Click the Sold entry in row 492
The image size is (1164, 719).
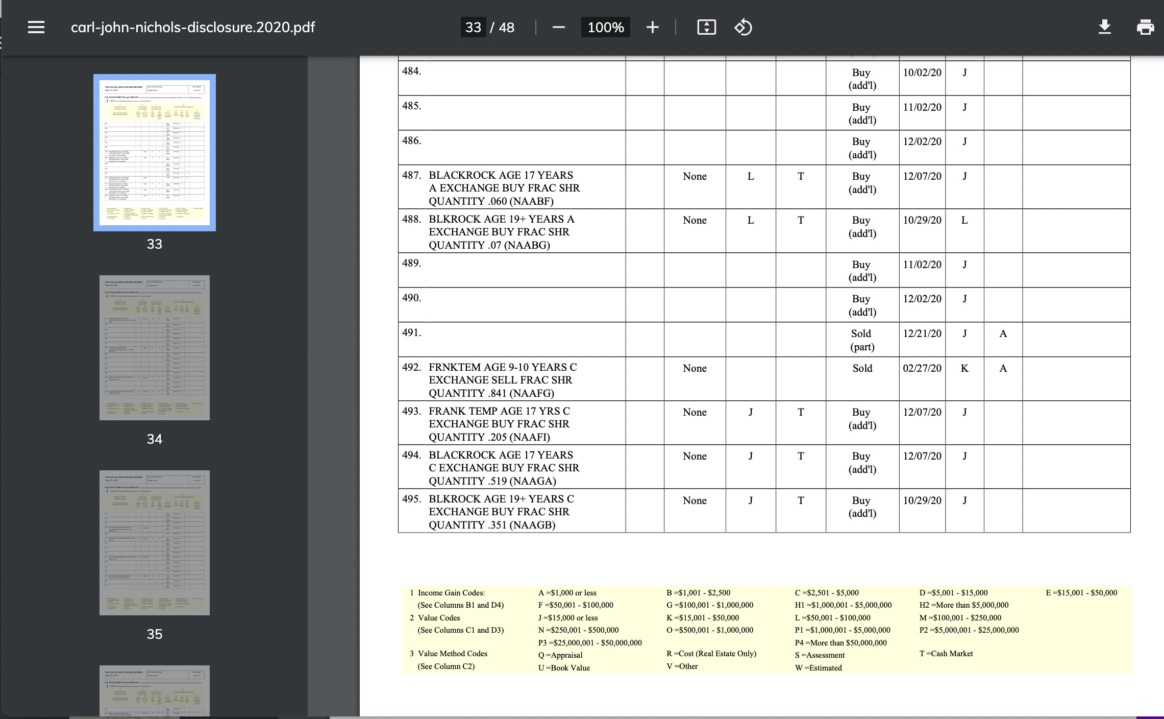click(x=862, y=368)
